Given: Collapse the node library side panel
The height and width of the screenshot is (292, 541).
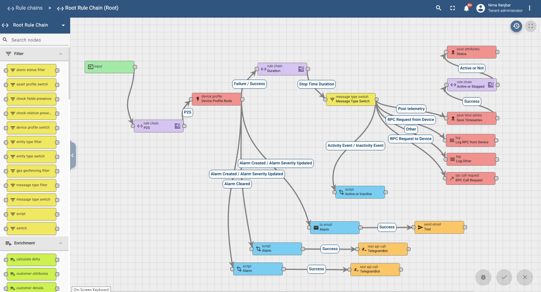Looking at the screenshot, I should 73,155.
